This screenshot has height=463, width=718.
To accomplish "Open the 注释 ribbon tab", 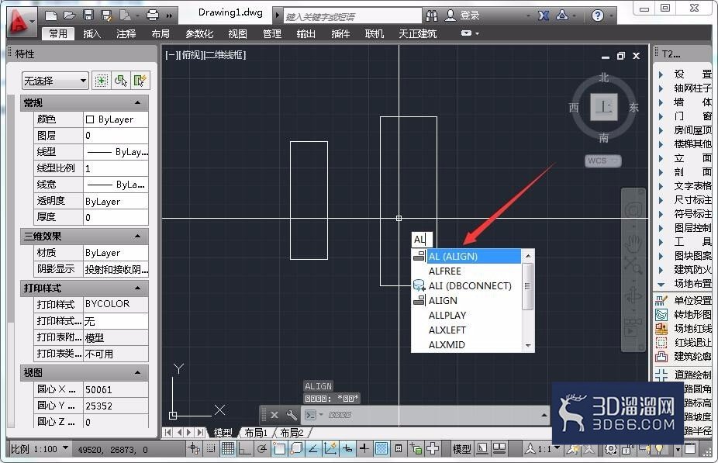I will point(126,34).
